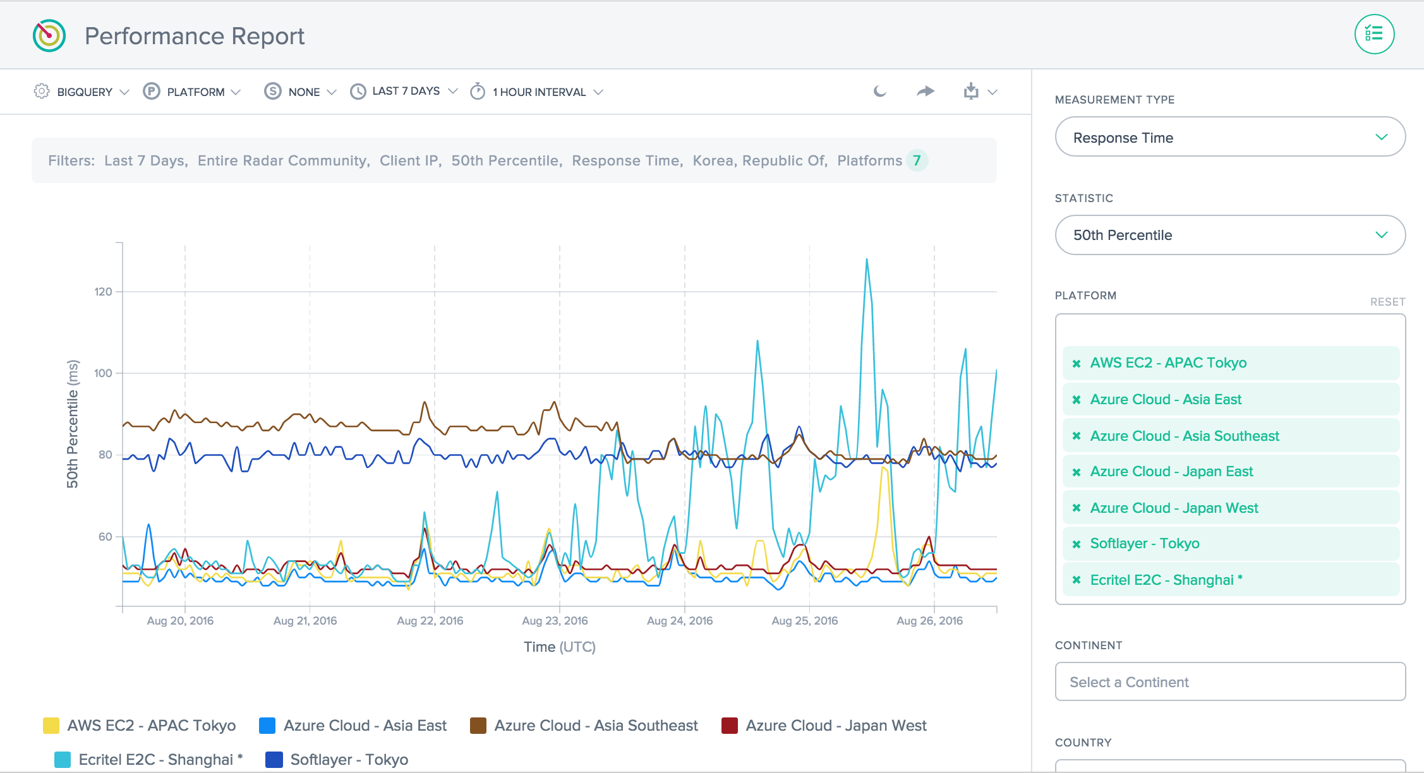
Task: Click the Aug 23, 2016 axis label
Action: click(555, 621)
